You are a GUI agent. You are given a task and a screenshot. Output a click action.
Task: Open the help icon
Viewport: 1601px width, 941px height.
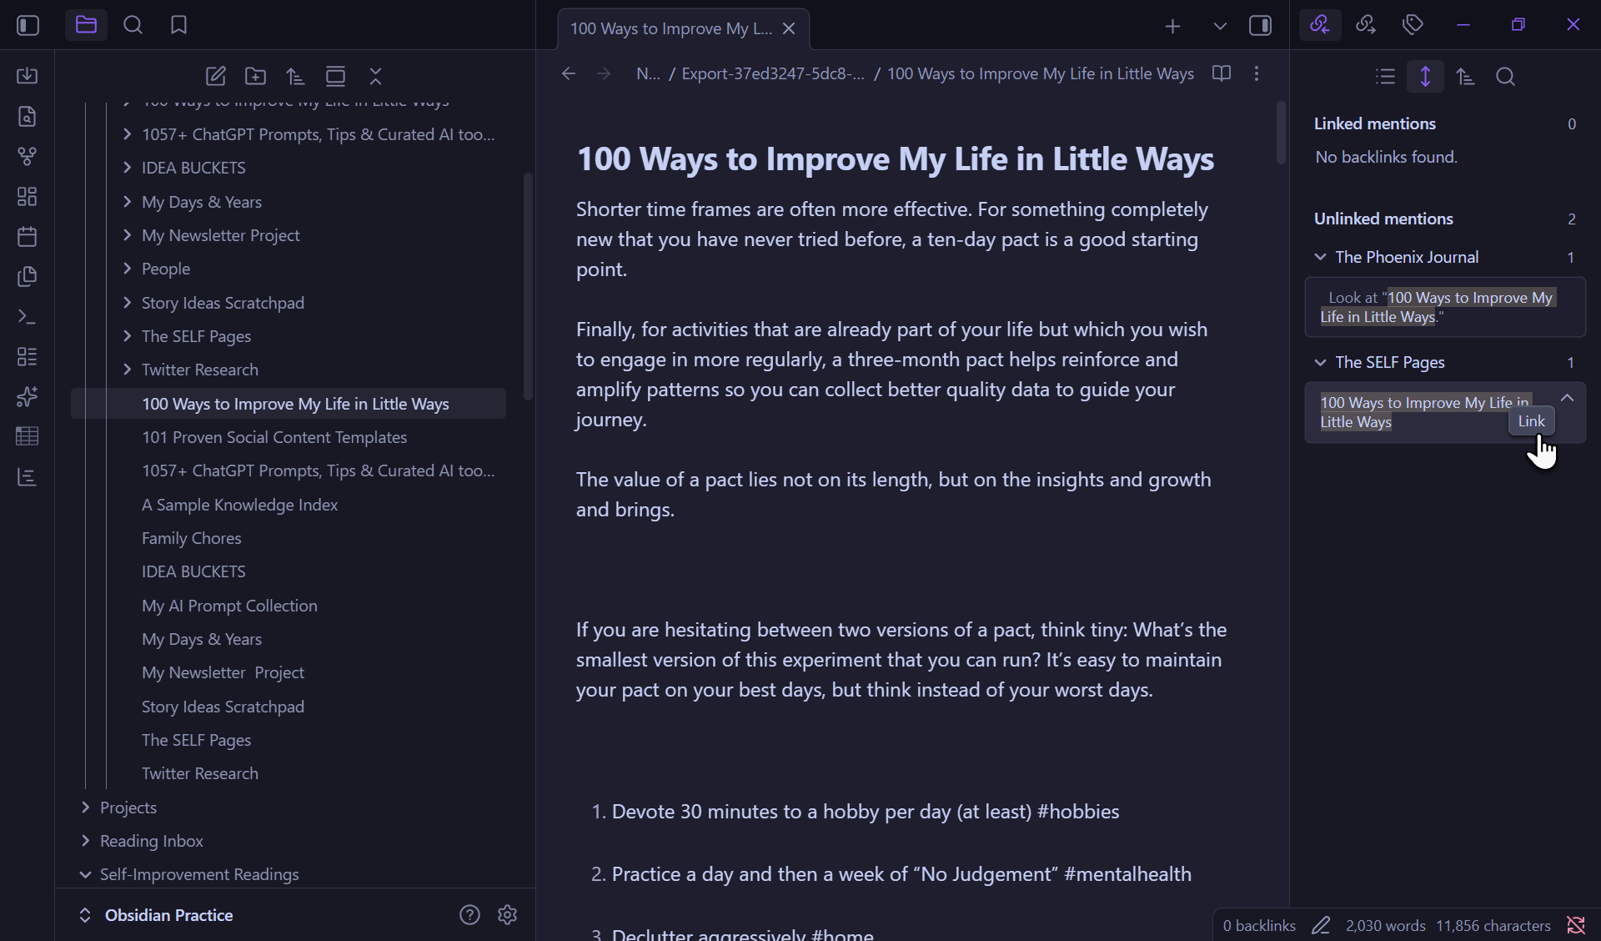[x=469, y=915]
